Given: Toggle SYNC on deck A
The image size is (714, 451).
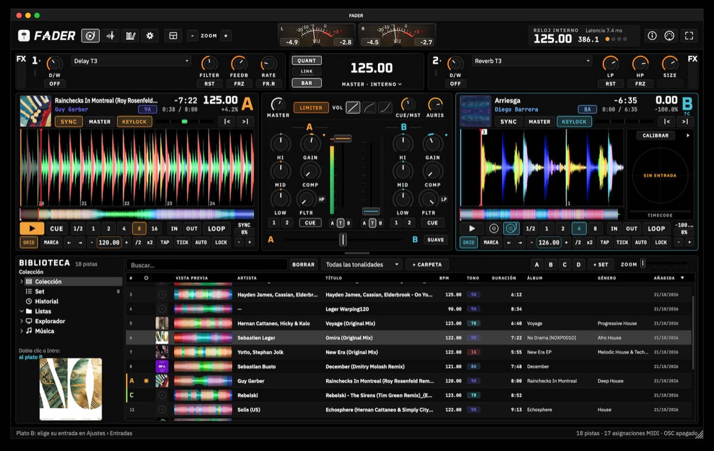Looking at the screenshot, I should click(x=69, y=121).
